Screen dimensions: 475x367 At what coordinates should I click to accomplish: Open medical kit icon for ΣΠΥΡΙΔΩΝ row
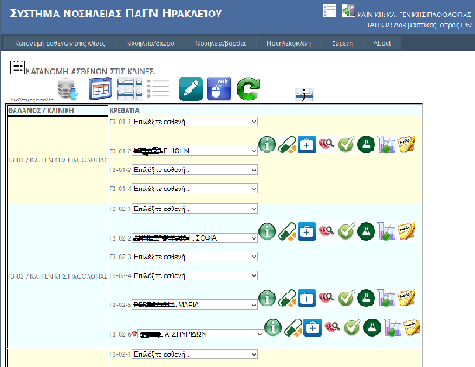point(312,328)
